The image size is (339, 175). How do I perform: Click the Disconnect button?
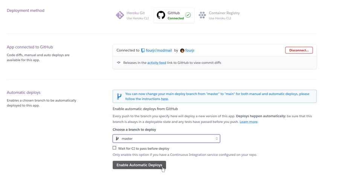tap(299, 50)
